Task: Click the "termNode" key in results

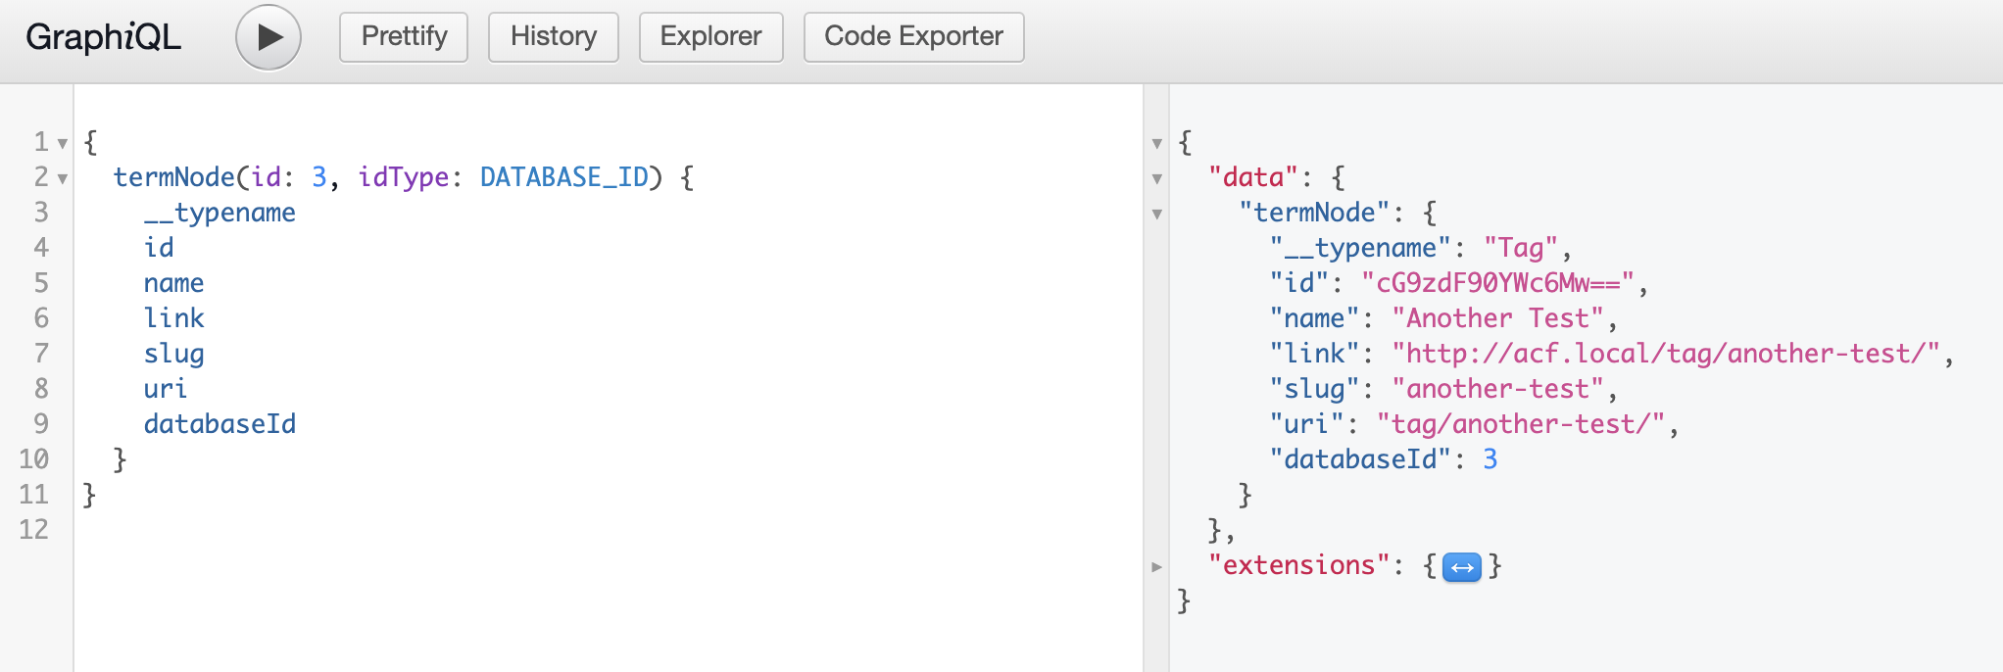Action: pyautogui.click(x=1314, y=213)
